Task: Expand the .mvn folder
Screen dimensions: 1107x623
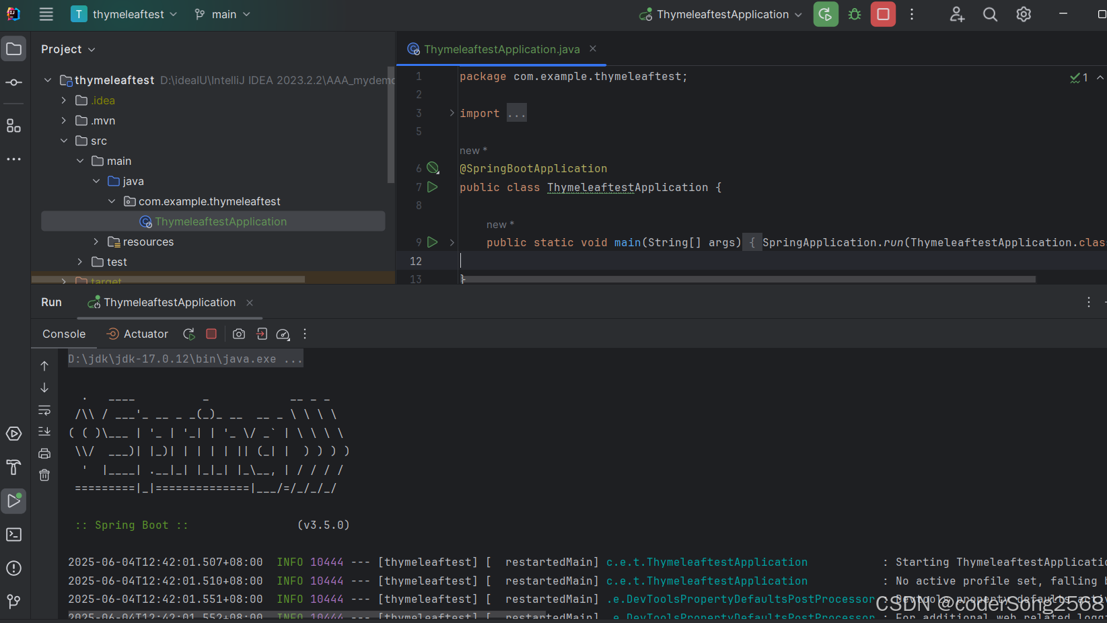Action: [64, 120]
